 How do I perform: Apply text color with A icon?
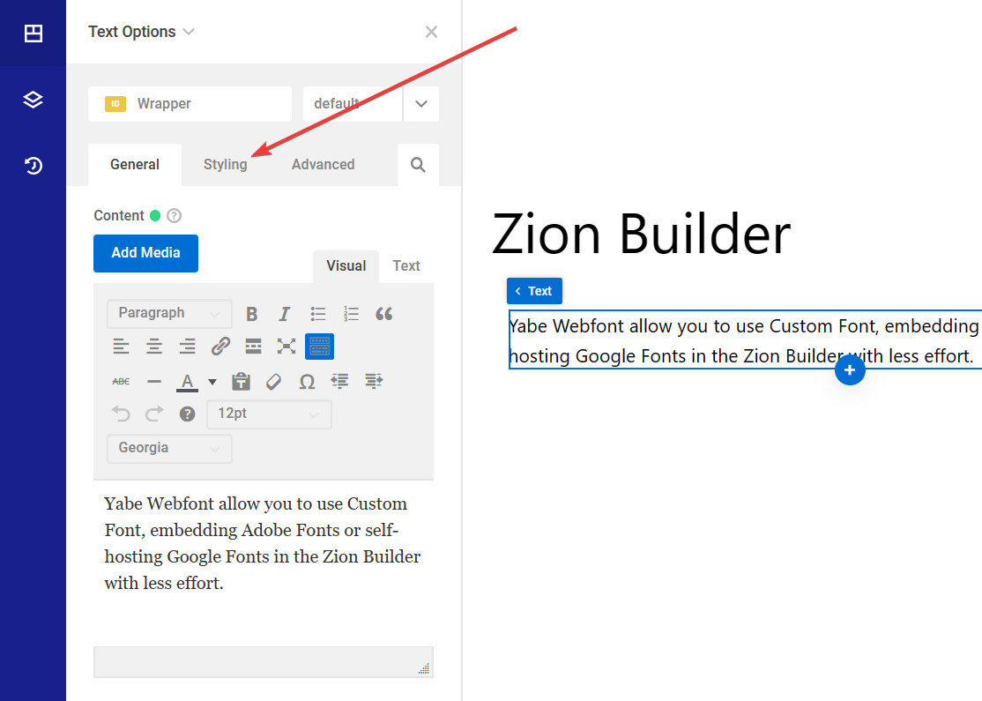(x=187, y=381)
